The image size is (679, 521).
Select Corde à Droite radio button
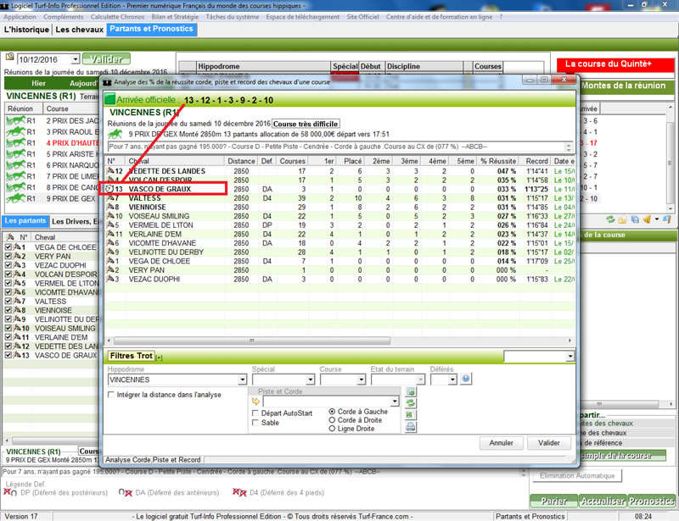pyautogui.click(x=332, y=420)
